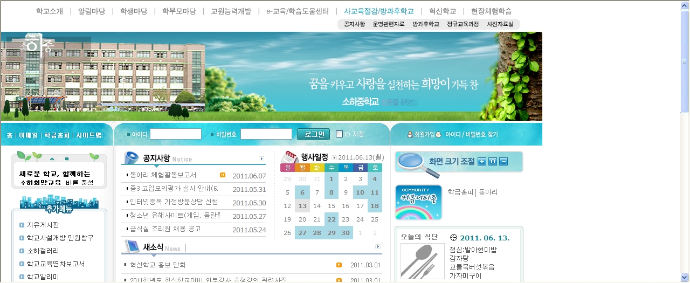Click the zoom in plus icon
This screenshot has height=283, width=690.
(482, 162)
